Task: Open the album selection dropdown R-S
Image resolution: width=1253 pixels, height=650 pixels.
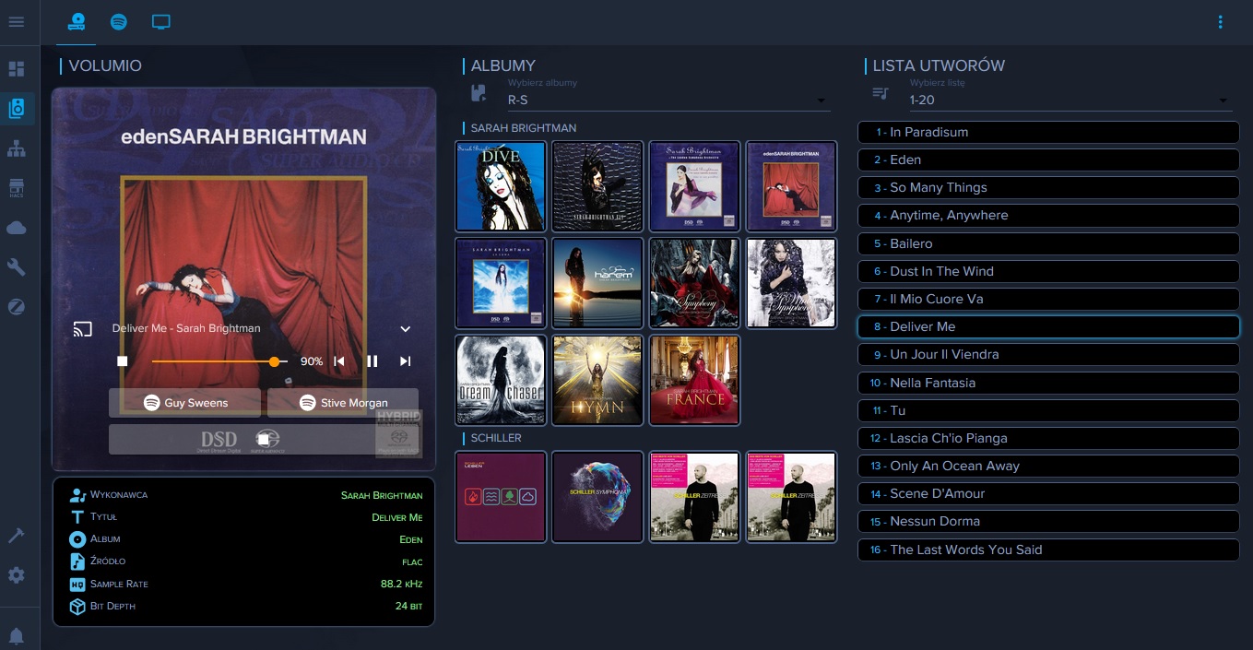Action: pyautogui.click(x=668, y=100)
